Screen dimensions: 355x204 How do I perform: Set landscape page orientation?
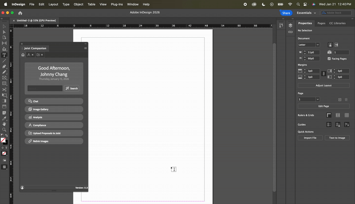pos(336,45)
